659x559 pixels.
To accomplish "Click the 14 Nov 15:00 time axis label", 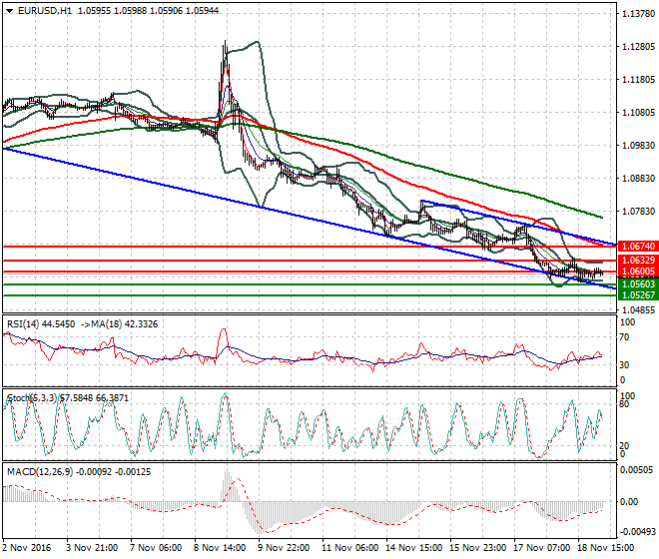I will pyautogui.click(x=414, y=548).
